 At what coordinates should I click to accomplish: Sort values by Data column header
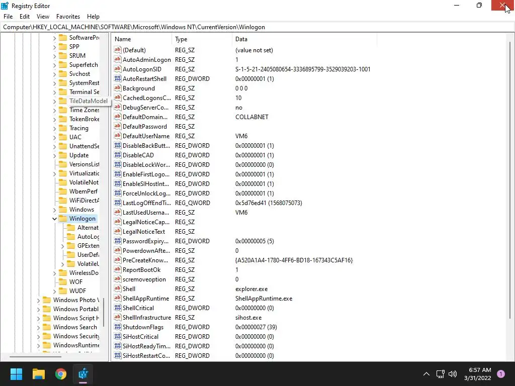pyautogui.click(x=304, y=39)
